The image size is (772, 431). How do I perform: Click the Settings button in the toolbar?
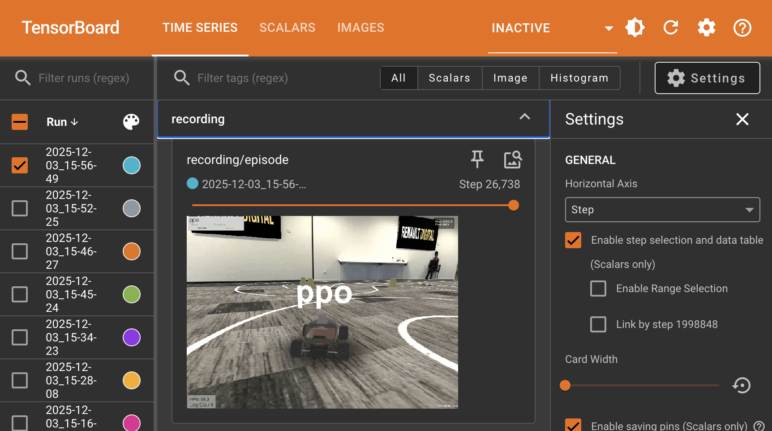(x=707, y=78)
